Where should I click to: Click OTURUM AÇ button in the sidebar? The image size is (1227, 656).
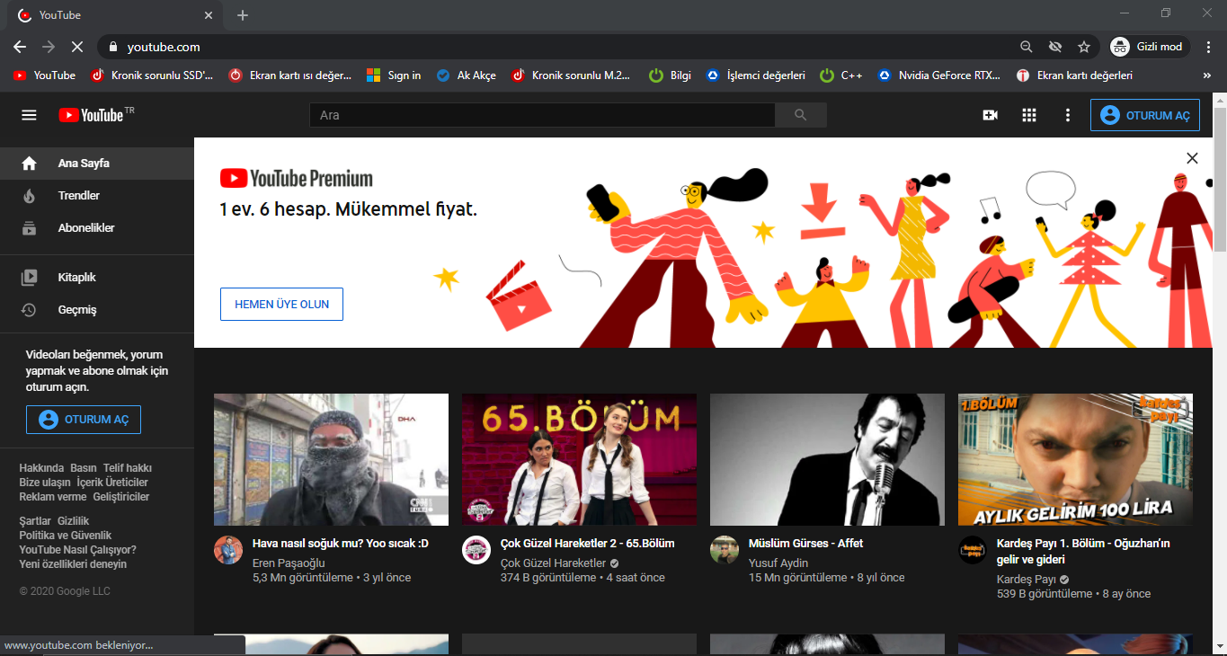tap(84, 420)
